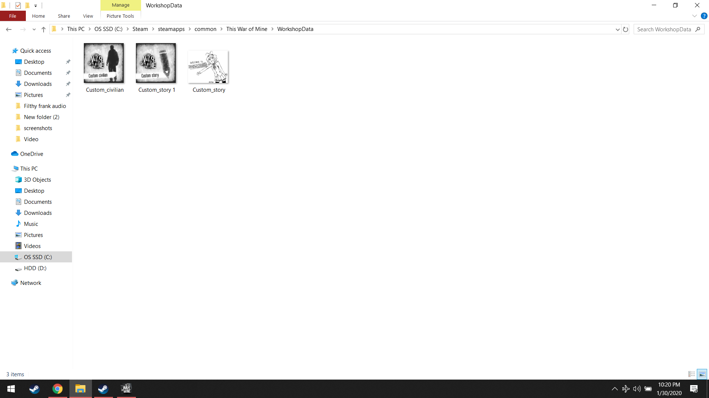Image resolution: width=709 pixels, height=398 pixels.
Task: Open Explorer help question mark icon
Action: click(704, 16)
